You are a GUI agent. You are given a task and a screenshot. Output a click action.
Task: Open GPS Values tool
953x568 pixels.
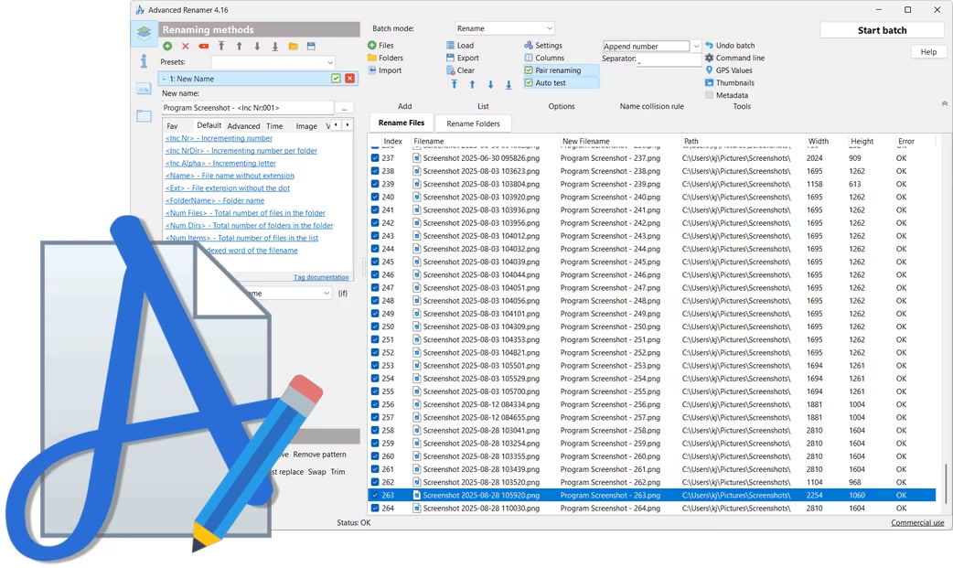point(709,70)
